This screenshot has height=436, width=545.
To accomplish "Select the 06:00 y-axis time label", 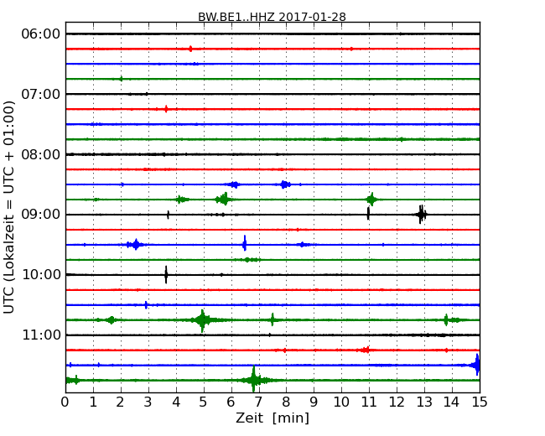I will pos(41,34).
